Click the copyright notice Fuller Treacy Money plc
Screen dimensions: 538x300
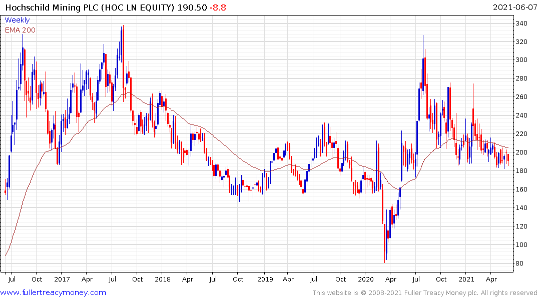pos(425,293)
